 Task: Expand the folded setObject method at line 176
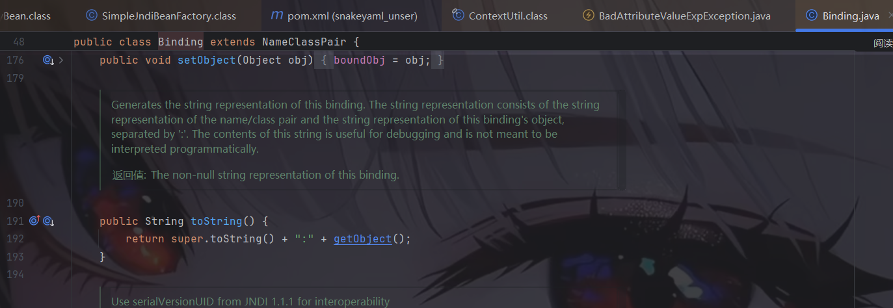[61, 60]
